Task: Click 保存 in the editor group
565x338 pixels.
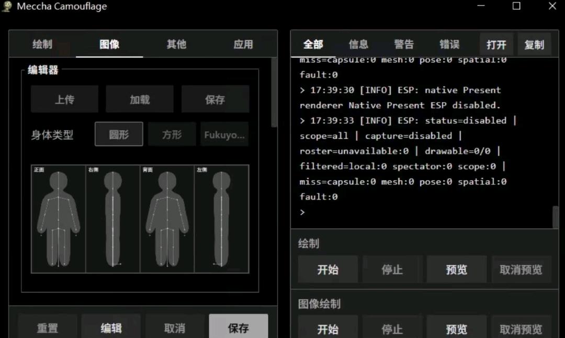Action: [x=215, y=99]
